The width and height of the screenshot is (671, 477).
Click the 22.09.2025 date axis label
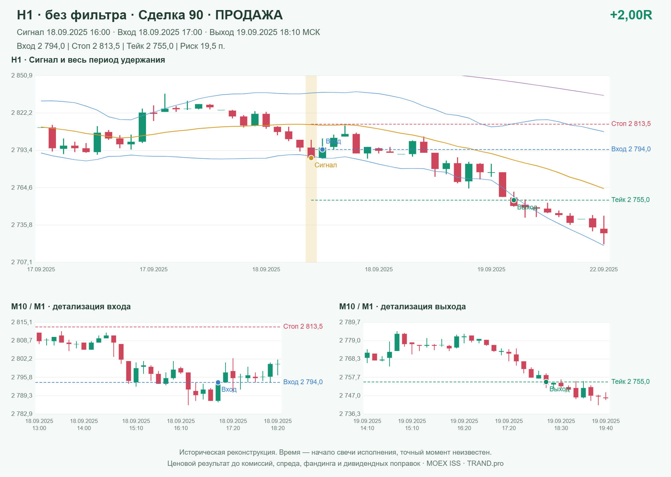pyautogui.click(x=604, y=269)
